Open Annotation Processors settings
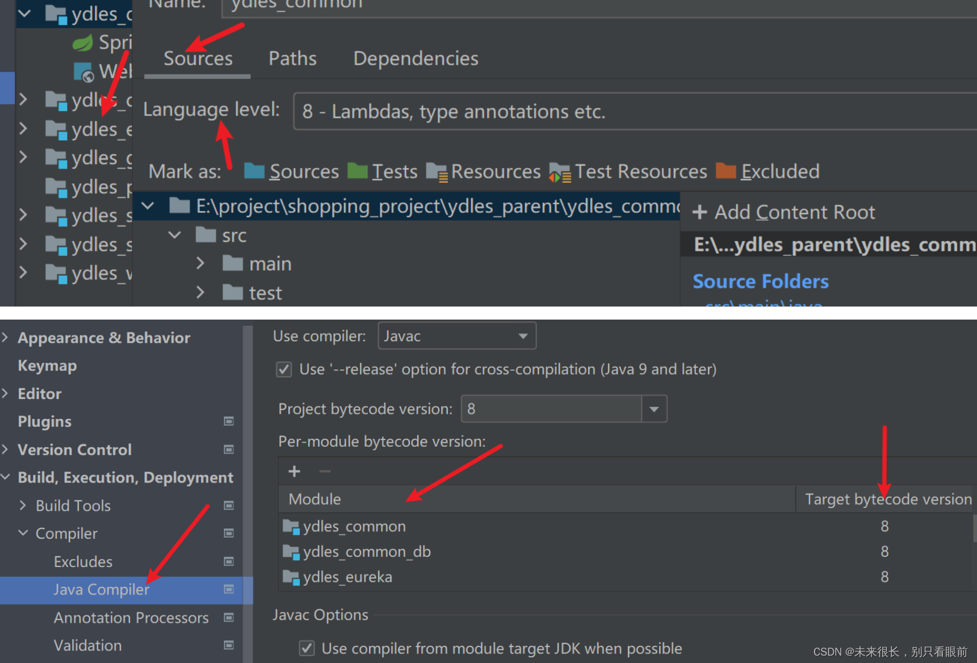977x663 pixels. 131,618
